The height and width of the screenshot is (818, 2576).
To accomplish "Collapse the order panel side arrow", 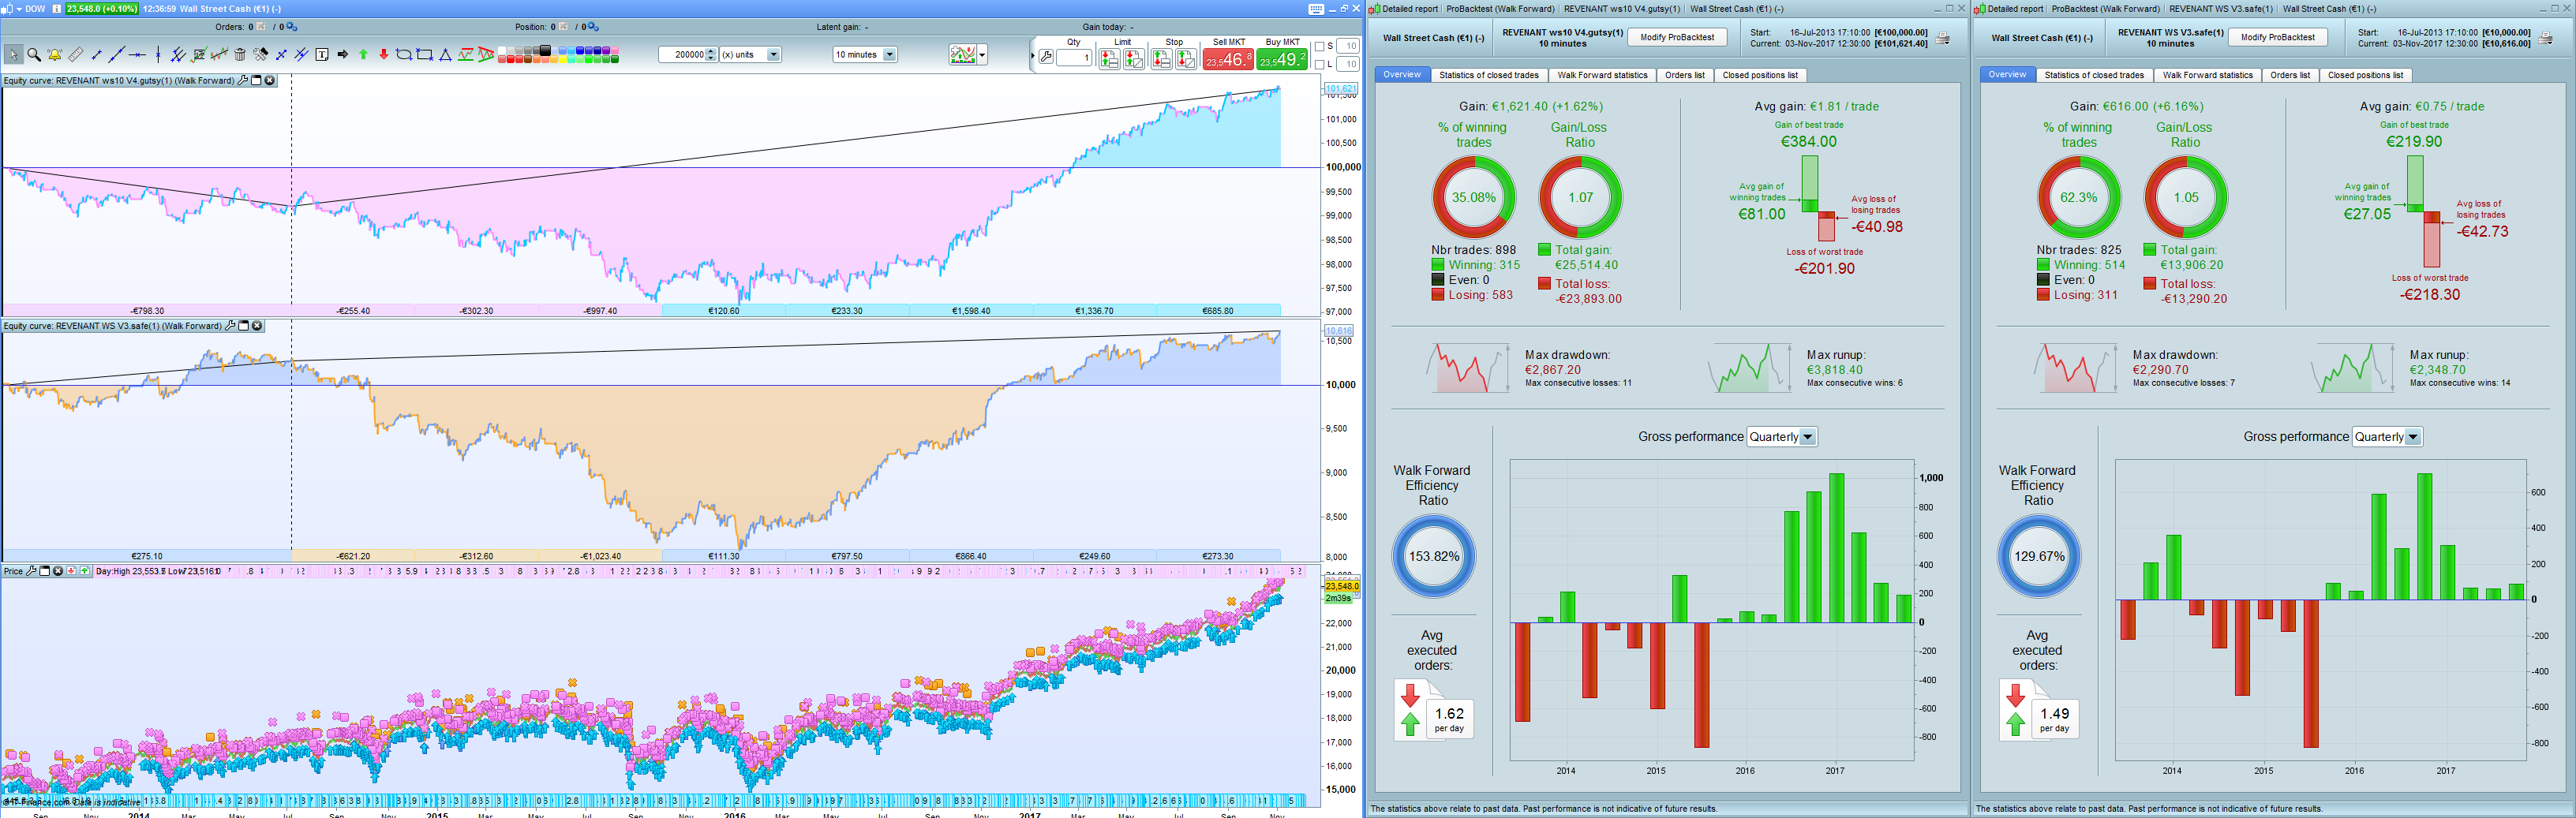I will coord(1032,57).
